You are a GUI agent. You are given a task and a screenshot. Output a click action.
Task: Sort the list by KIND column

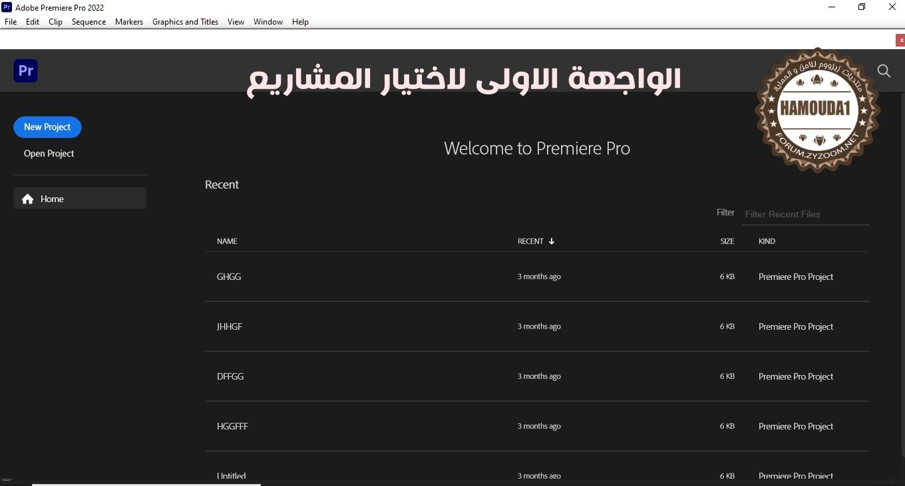coord(767,241)
